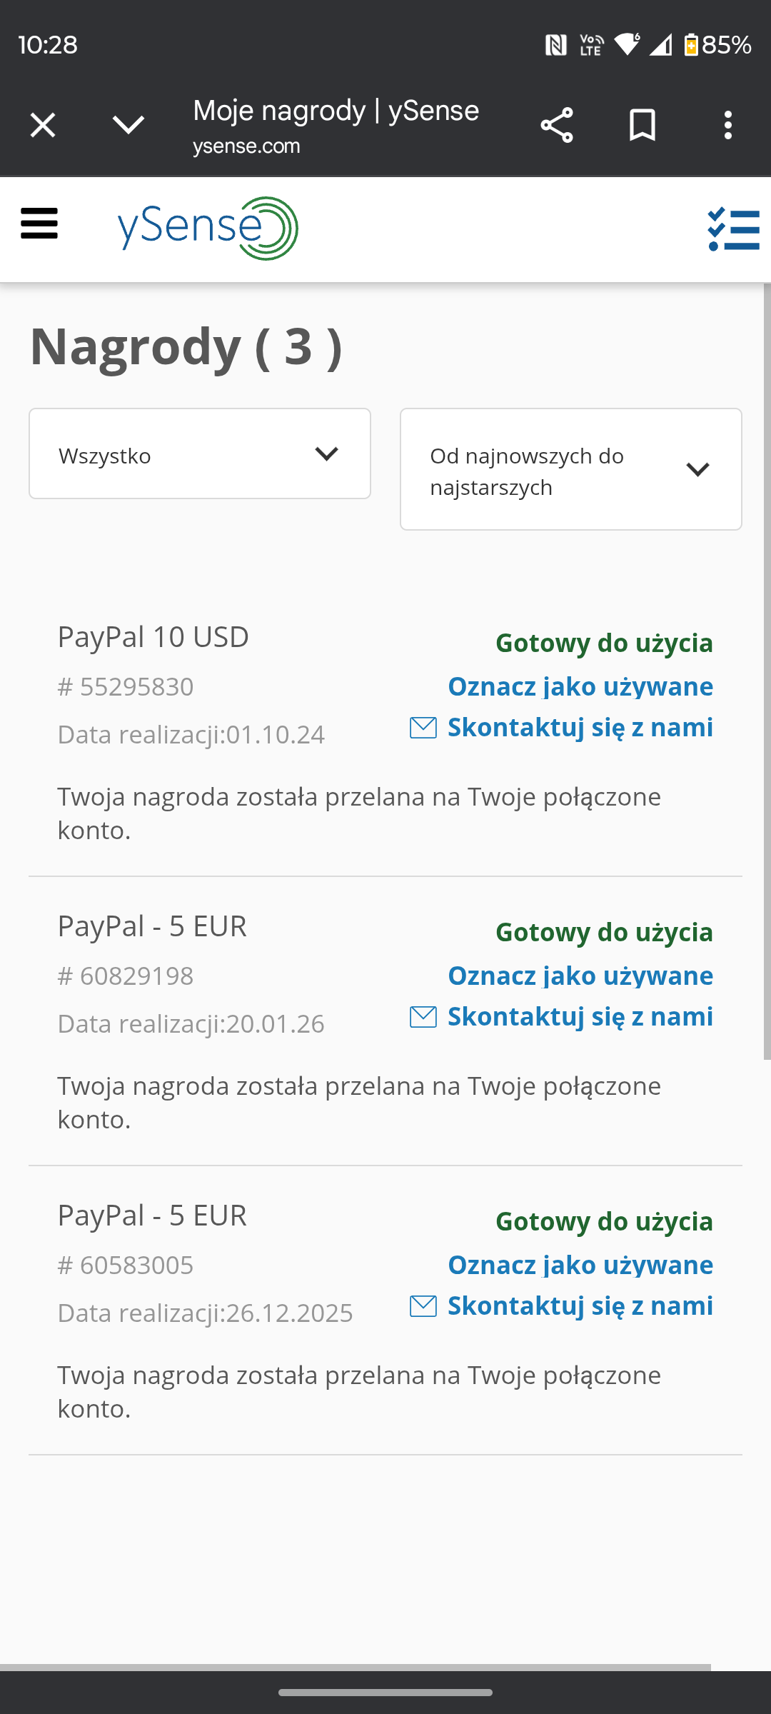Click Oznacz jako używane for reward 60829198

(580, 976)
